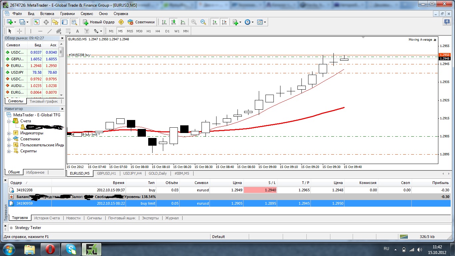This screenshot has height=256, width=455.
Task: Expand the Советники node in Navigator
Action: tap(9, 139)
